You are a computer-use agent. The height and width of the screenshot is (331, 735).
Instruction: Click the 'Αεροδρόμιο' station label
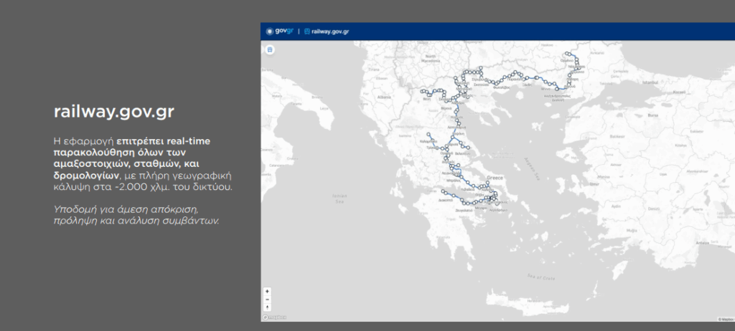tap(499, 210)
